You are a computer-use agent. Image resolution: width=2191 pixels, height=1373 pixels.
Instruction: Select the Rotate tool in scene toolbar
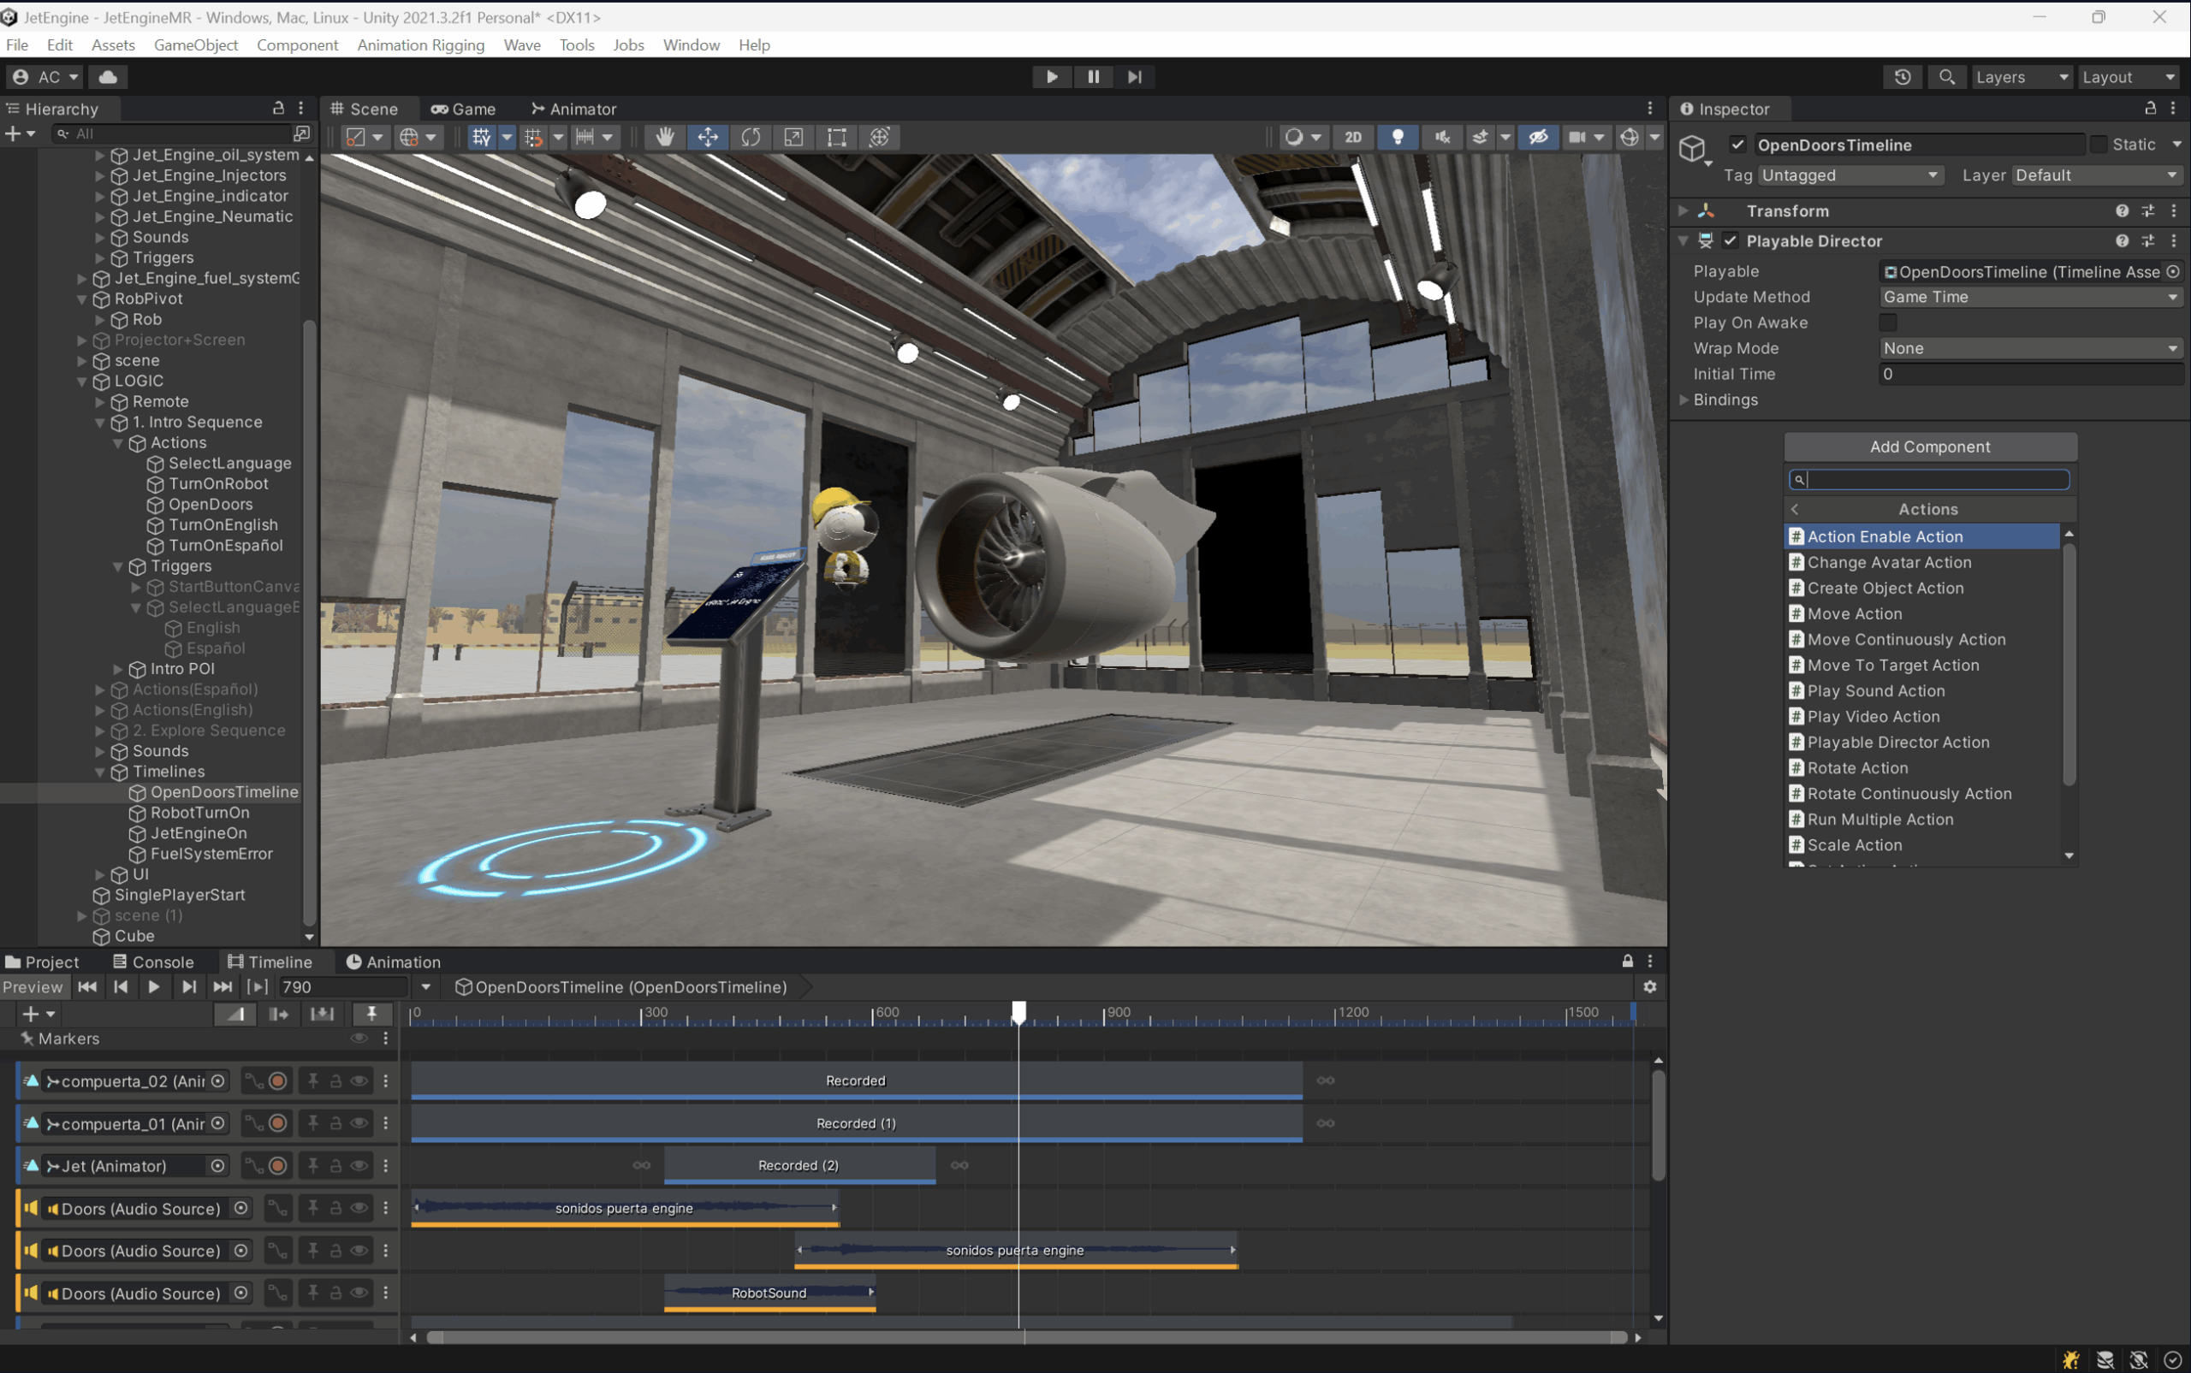coord(751,137)
